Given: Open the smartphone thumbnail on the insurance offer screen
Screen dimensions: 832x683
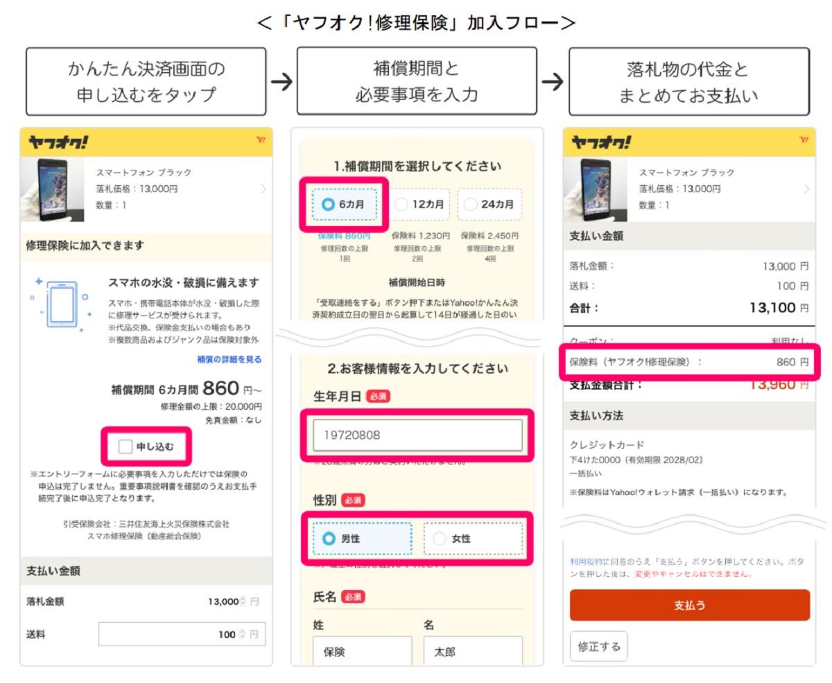Looking at the screenshot, I should click(52, 189).
